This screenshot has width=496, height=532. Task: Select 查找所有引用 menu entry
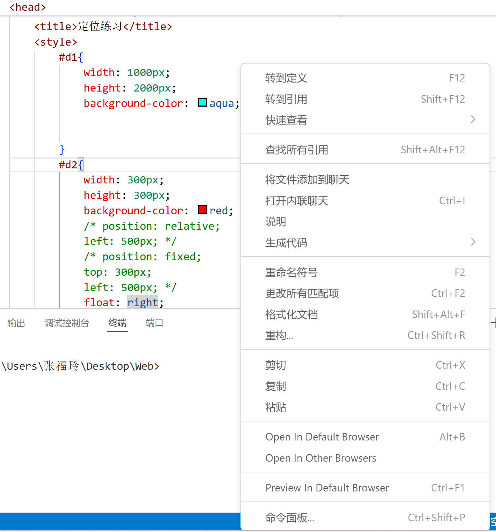365,150
